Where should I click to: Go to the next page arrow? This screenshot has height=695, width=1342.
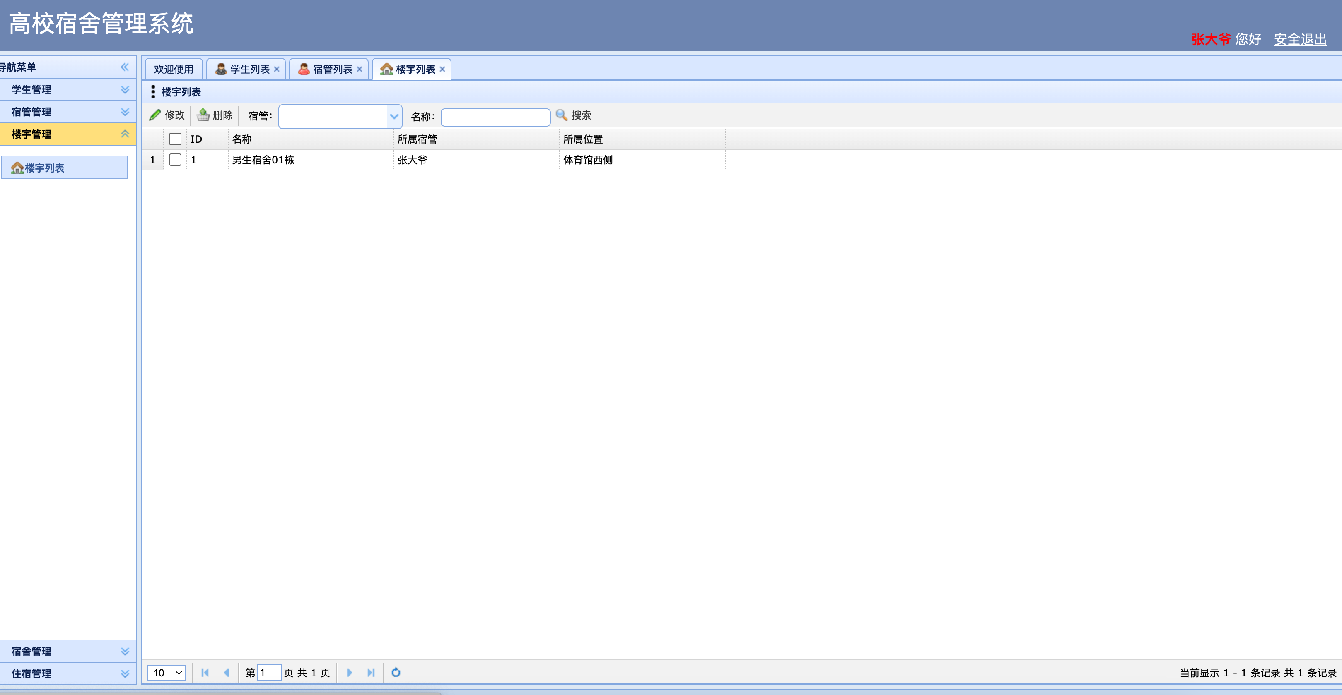tap(349, 672)
